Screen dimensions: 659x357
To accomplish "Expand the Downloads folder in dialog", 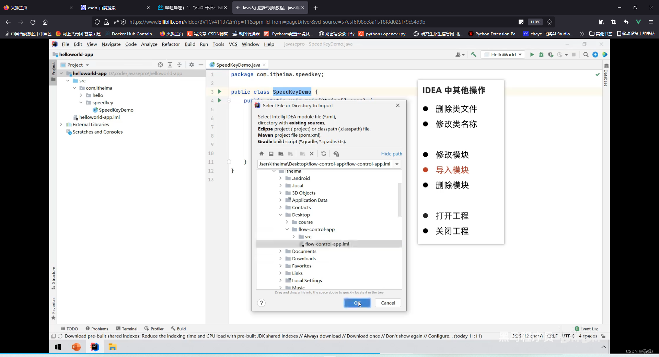I will tap(280, 258).
